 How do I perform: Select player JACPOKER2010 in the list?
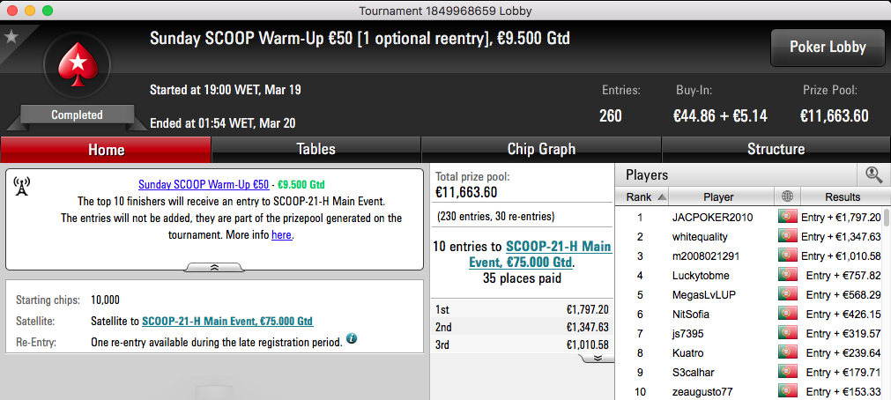713,217
